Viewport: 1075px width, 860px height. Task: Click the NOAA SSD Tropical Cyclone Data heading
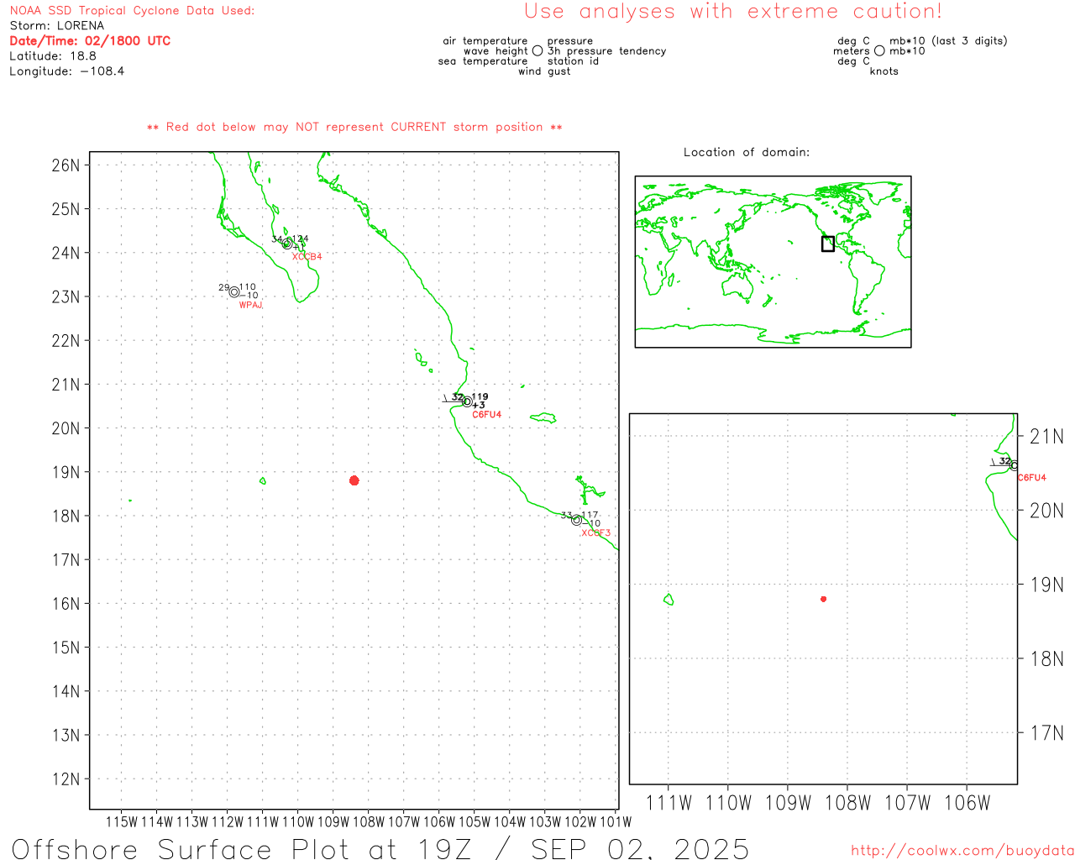(x=132, y=11)
